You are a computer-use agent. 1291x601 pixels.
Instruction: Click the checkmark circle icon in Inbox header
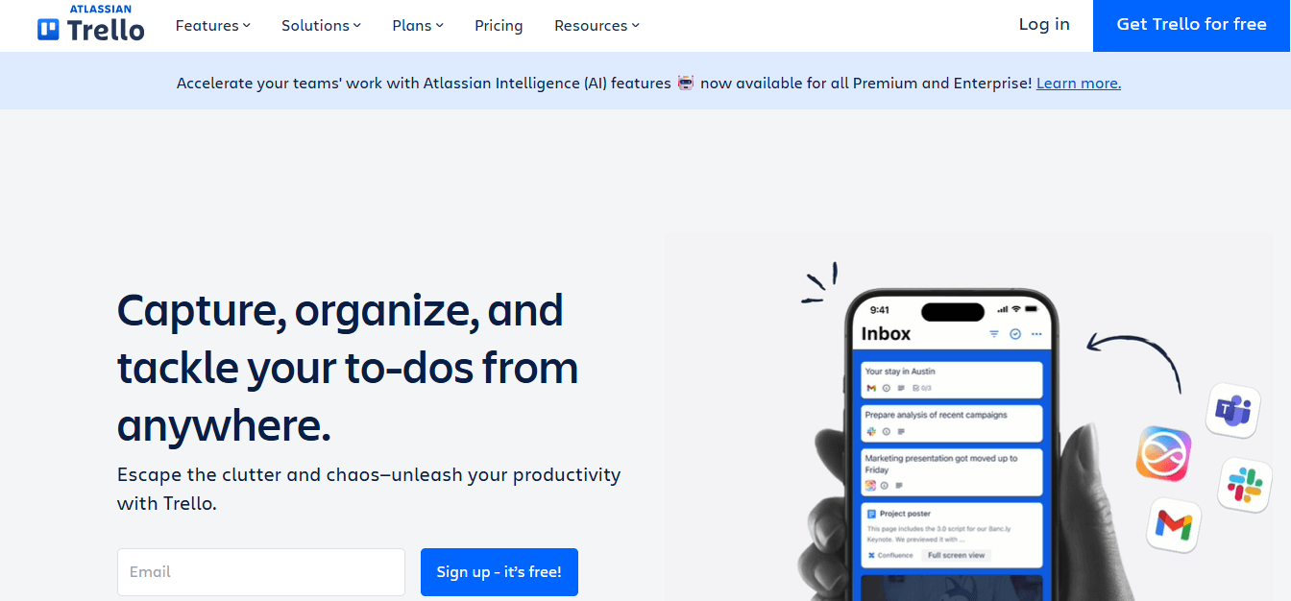point(1015,334)
